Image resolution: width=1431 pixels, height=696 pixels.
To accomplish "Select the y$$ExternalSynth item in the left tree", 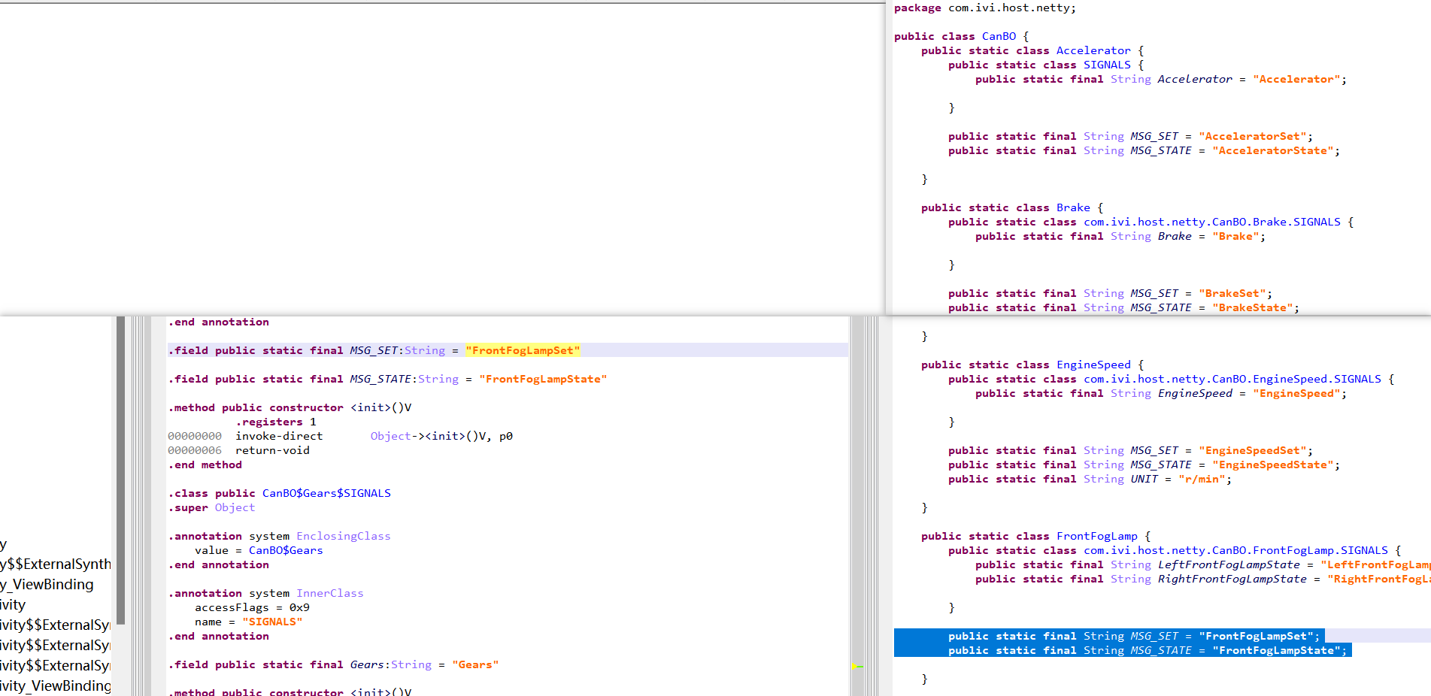I will tap(56, 564).
